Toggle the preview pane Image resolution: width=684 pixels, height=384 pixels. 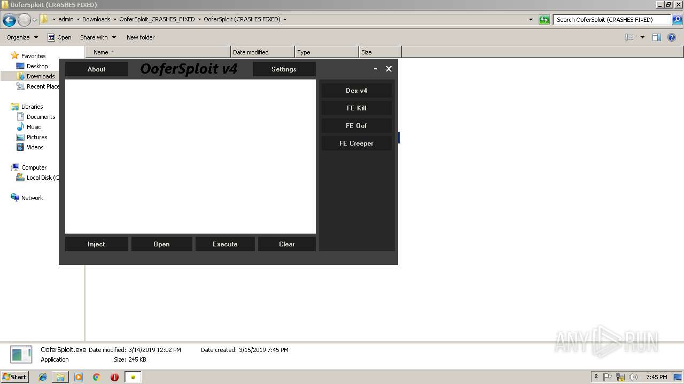tap(657, 37)
